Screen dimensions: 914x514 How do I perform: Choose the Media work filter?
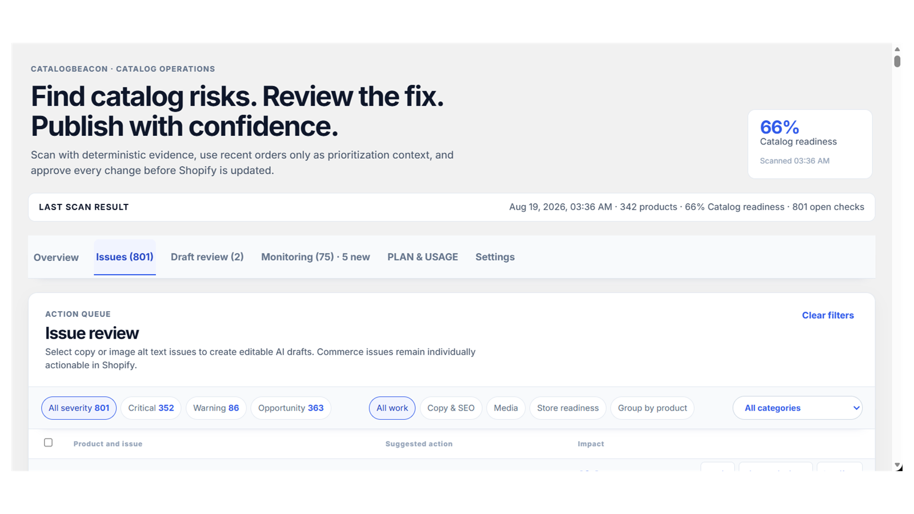click(x=506, y=408)
